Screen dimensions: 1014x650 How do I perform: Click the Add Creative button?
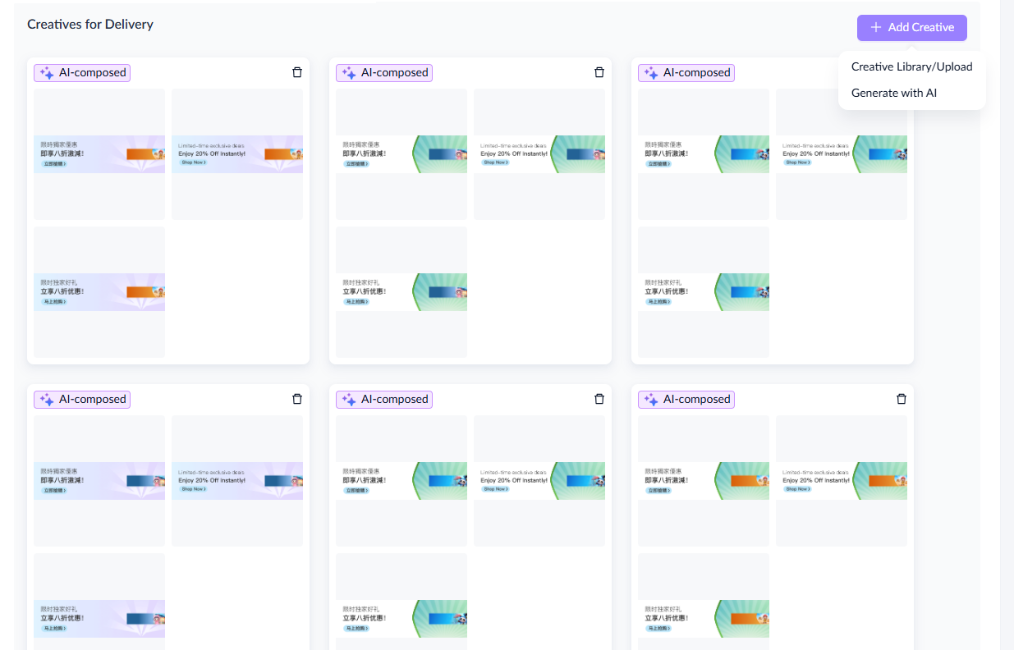(x=911, y=27)
